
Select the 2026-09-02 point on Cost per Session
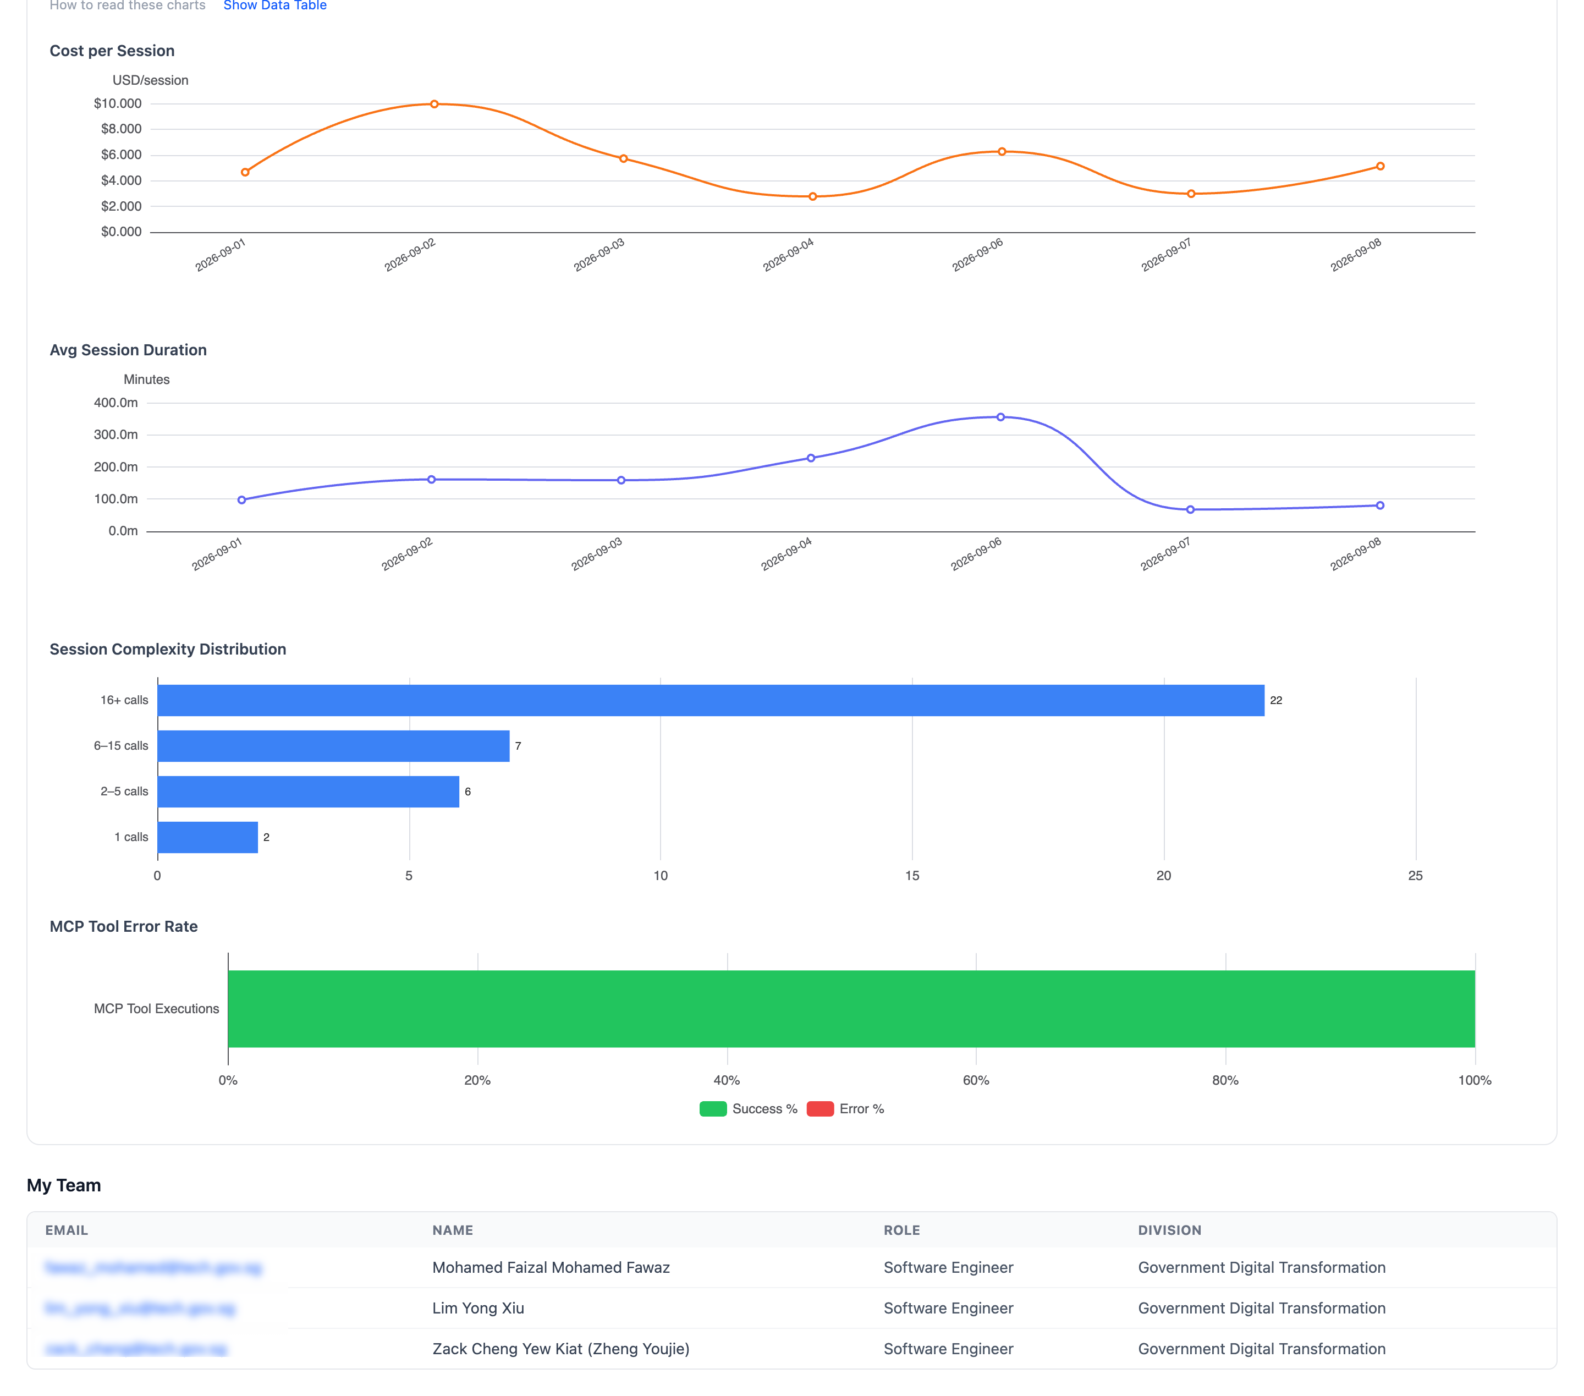tap(434, 104)
